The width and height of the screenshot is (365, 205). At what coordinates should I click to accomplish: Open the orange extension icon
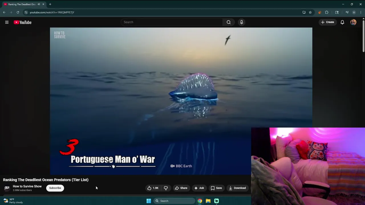[320, 12]
